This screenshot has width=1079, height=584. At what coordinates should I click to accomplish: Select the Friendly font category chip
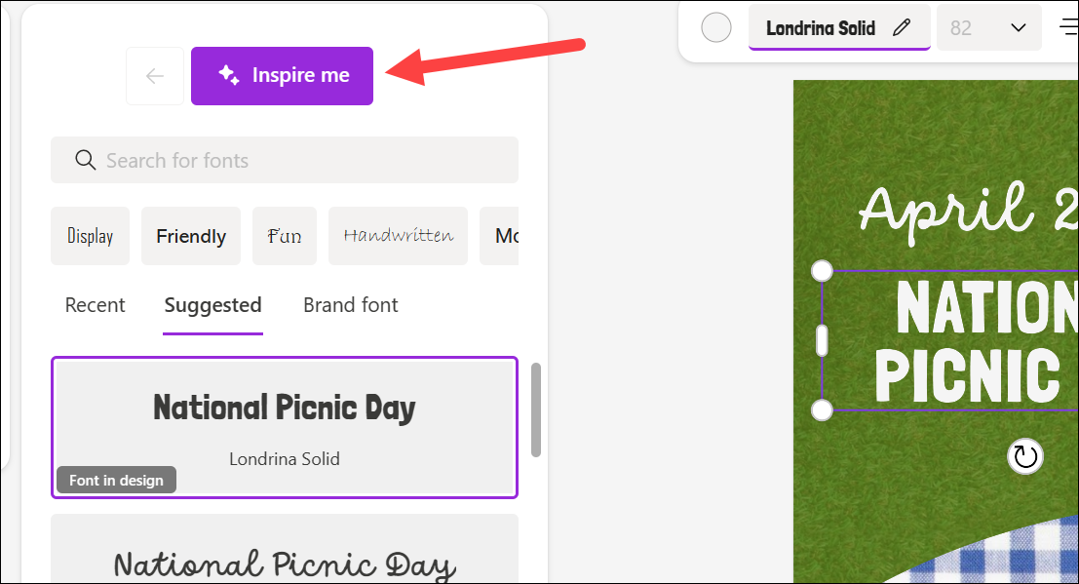tap(191, 236)
